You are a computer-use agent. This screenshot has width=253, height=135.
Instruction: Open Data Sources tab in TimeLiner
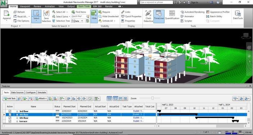pyautogui.click(x=17, y=92)
